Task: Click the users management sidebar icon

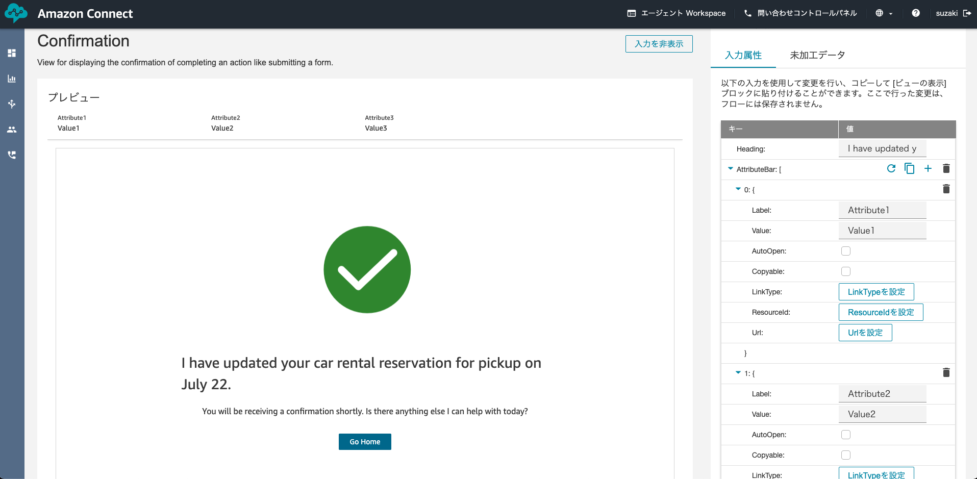Action: [12, 130]
